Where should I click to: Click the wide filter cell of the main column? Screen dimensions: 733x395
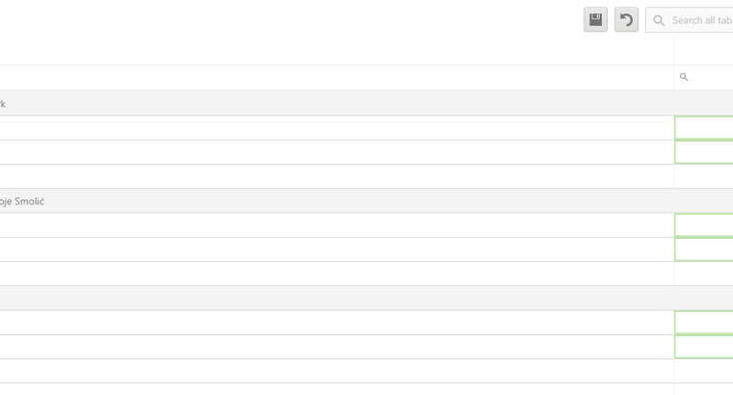click(337, 77)
